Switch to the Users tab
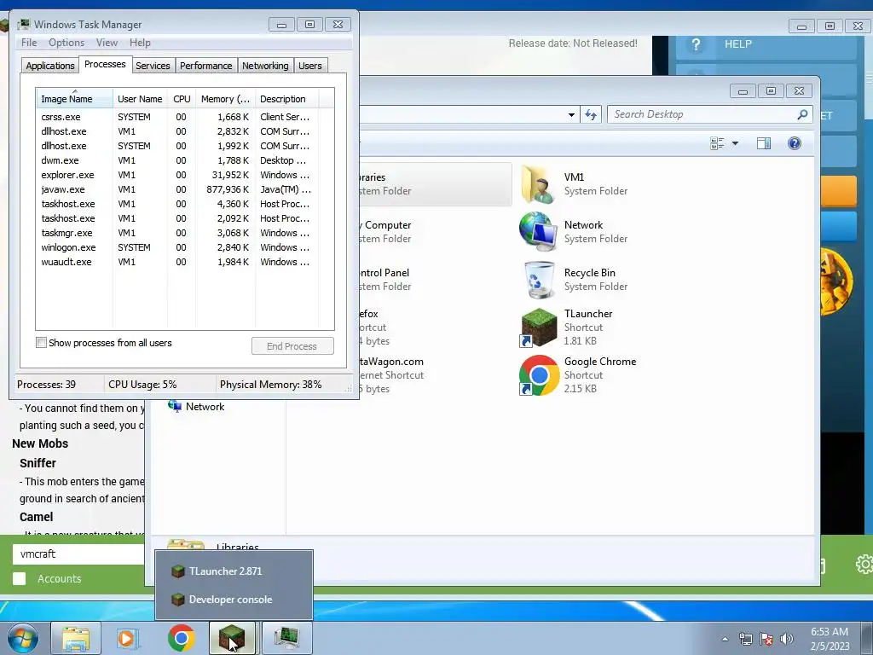The height and width of the screenshot is (655, 873). coord(310,66)
